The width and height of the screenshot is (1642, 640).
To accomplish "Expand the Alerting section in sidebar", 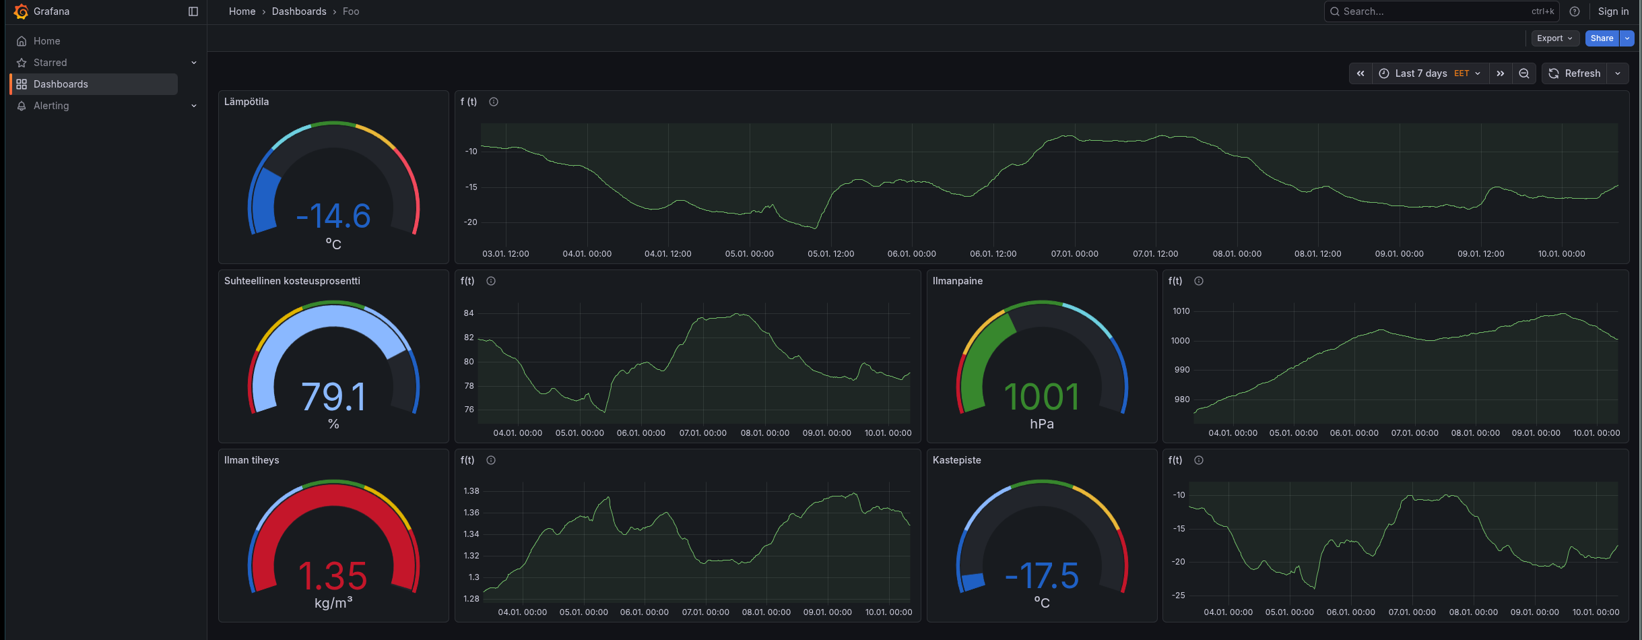I will 194,106.
